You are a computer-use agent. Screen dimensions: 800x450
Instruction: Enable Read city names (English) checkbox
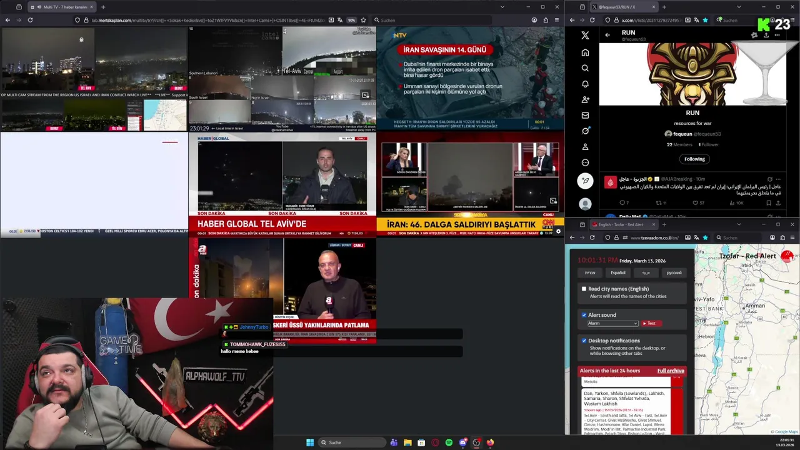coord(584,289)
